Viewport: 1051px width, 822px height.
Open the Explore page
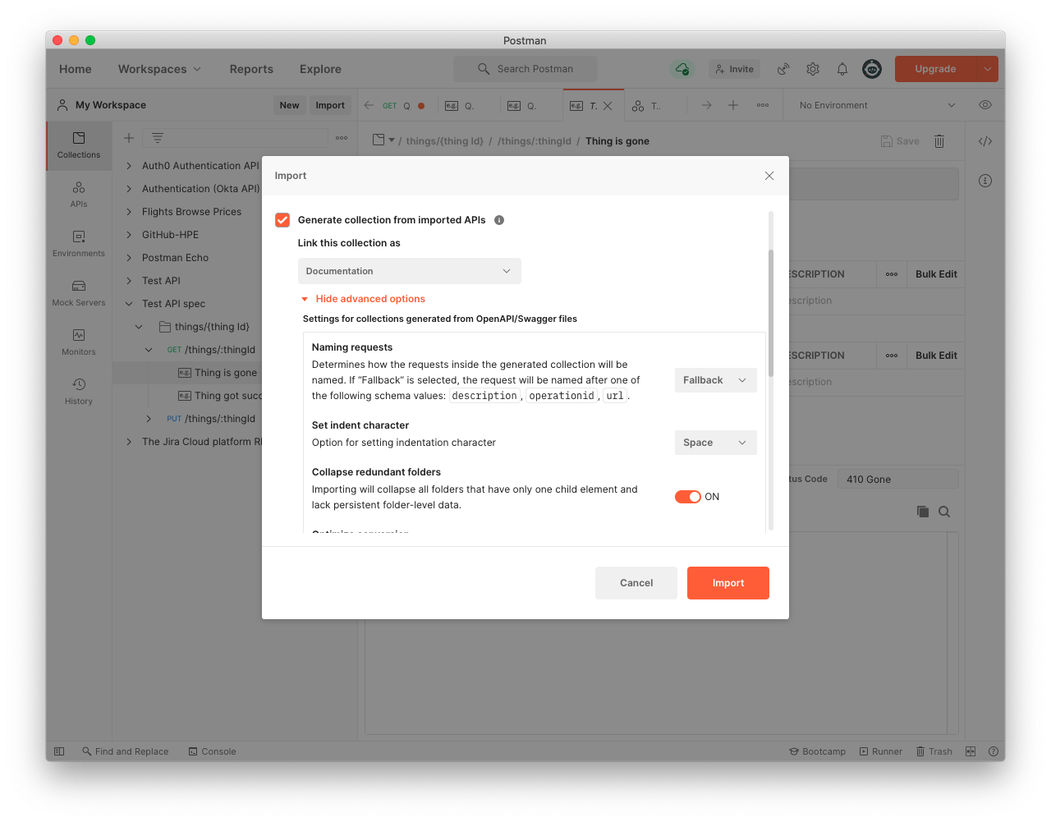[320, 69]
